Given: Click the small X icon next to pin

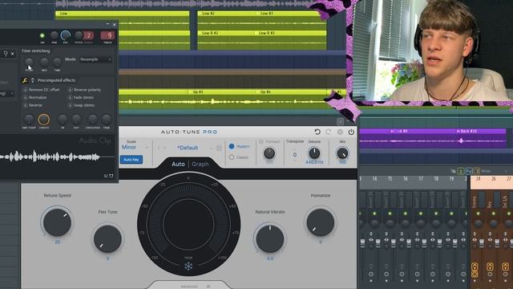Looking at the screenshot, I should (x=13, y=54).
